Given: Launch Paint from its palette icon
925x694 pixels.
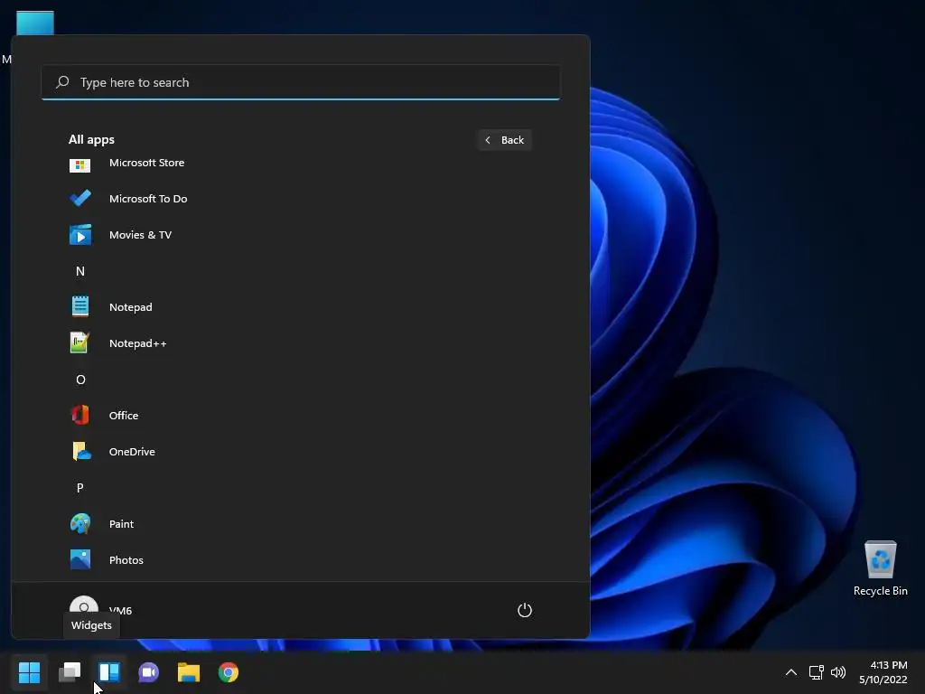Looking at the screenshot, I should (x=80, y=523).
